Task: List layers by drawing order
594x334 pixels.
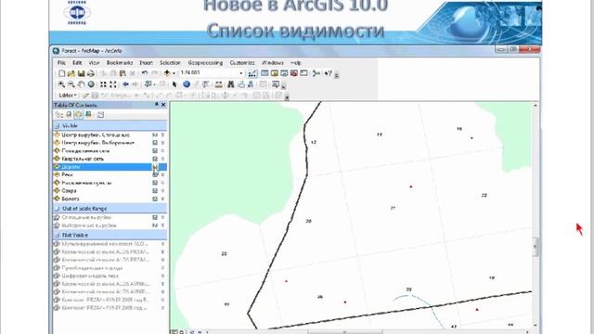Action: [x=58, y=114]
